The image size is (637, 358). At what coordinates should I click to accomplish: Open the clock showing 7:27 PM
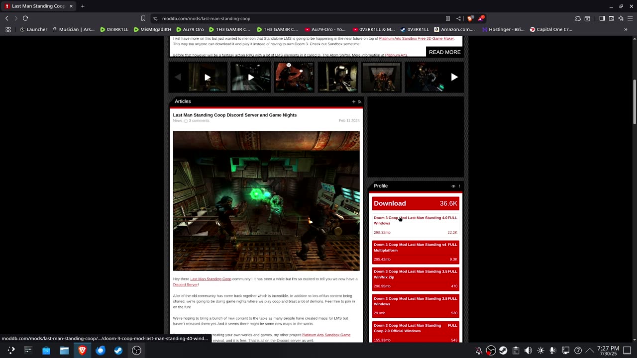pos(608,351)
